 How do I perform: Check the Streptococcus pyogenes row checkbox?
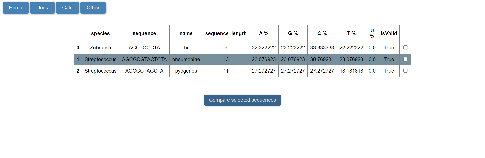tap(405, 71)
